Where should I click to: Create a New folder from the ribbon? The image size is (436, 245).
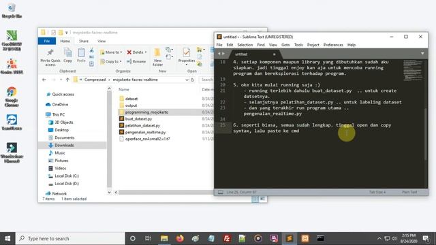(x=157, y=57)
